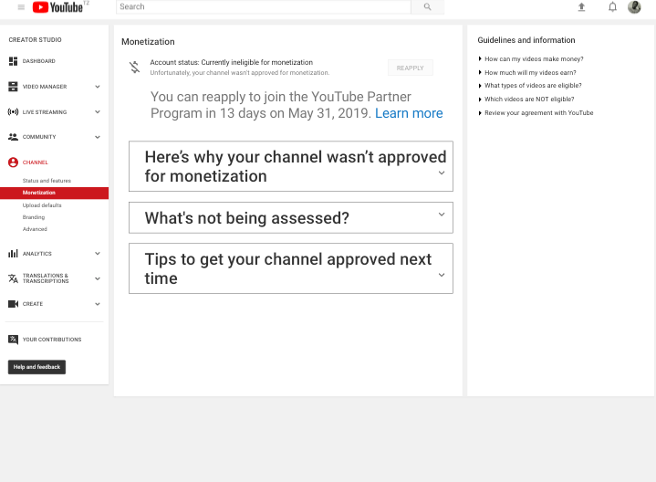Expand Analytics section chevron
This screenshot has height=482, width=656.
click(98, 254)
